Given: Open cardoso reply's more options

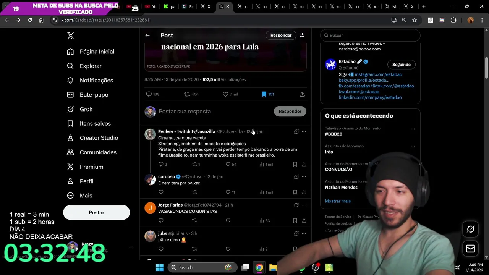Looking at the screenshot, I should coord(304,177).
